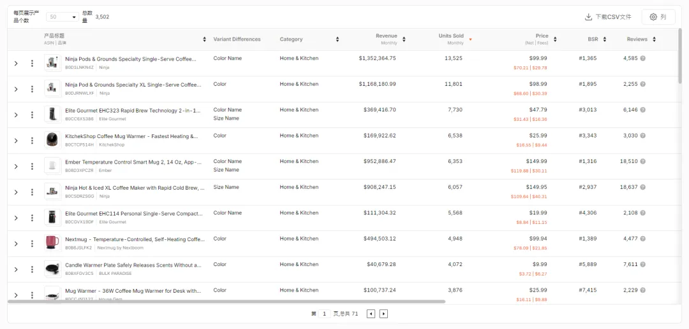
Task: Sort table by BSR column arrows
Action: click(604, 39)
